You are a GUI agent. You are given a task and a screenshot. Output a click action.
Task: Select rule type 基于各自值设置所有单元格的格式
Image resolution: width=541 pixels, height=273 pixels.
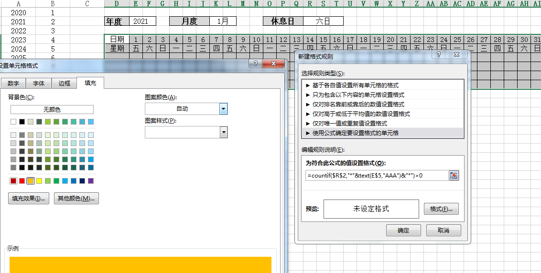[x=382, y=85]
